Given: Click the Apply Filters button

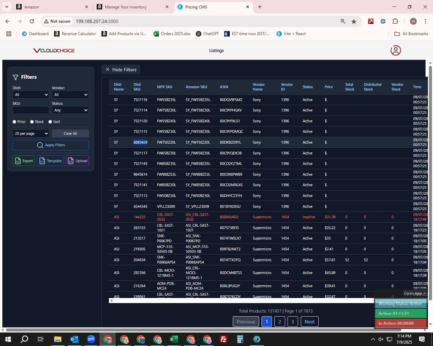Looking at the screenshot, I should click(51, 145).
